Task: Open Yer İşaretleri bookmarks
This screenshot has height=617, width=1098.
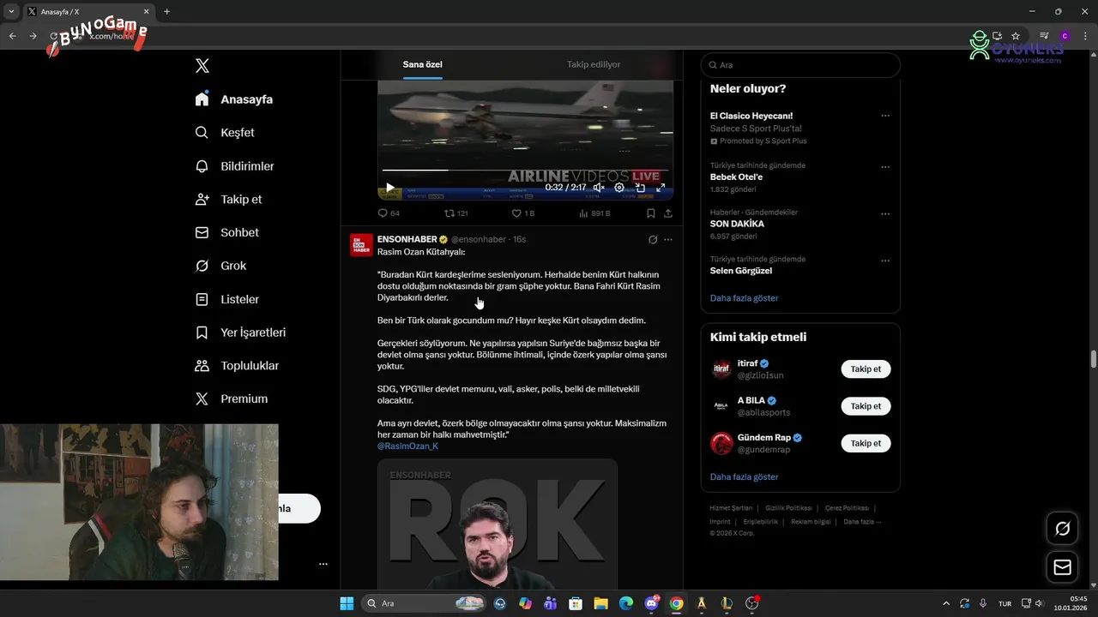Action: pos(240,332)
